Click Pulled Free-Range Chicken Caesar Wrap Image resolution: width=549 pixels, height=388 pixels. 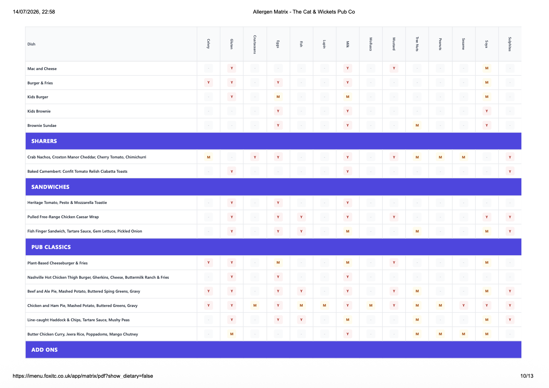click(63, 217)
